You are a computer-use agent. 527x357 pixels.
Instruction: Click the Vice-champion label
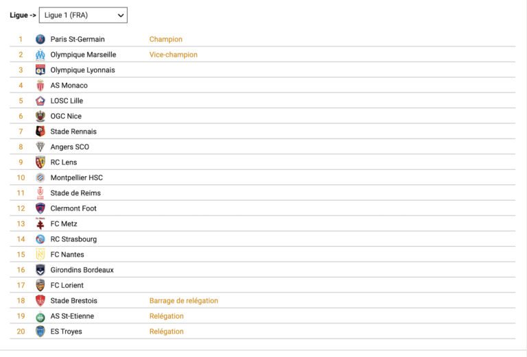(174, 55)
